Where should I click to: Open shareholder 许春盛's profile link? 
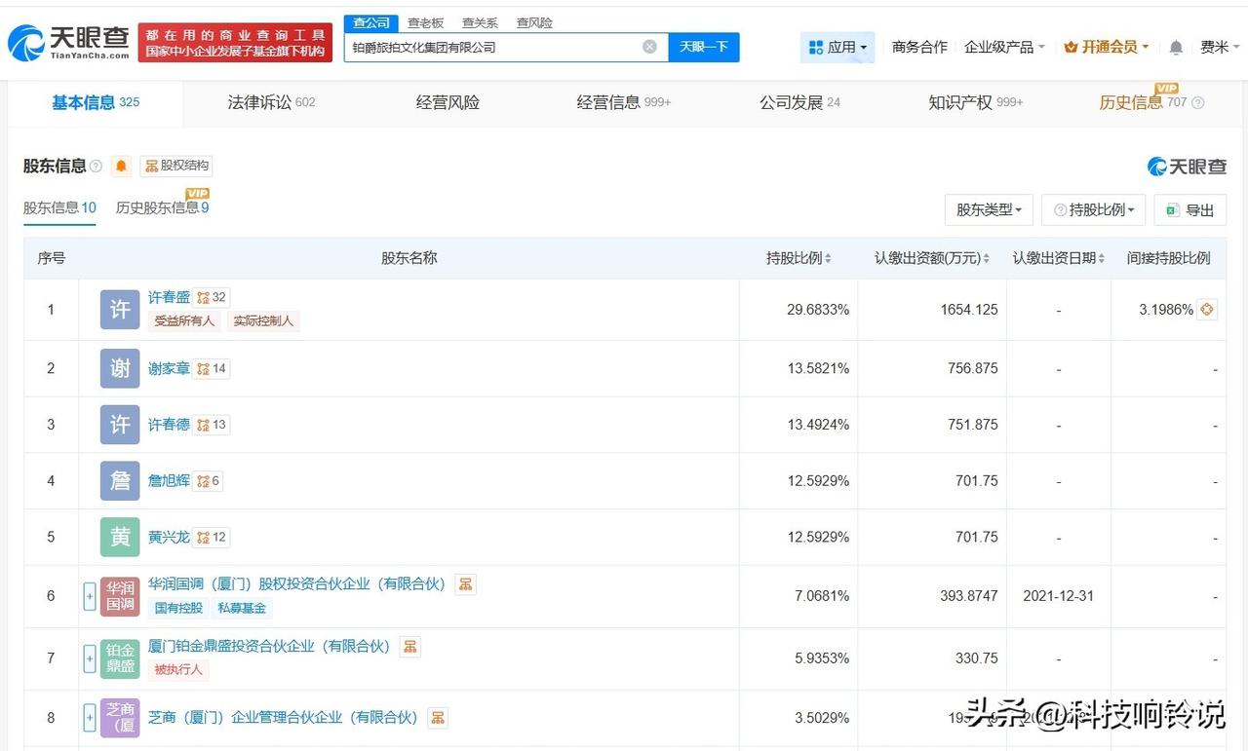169,297
